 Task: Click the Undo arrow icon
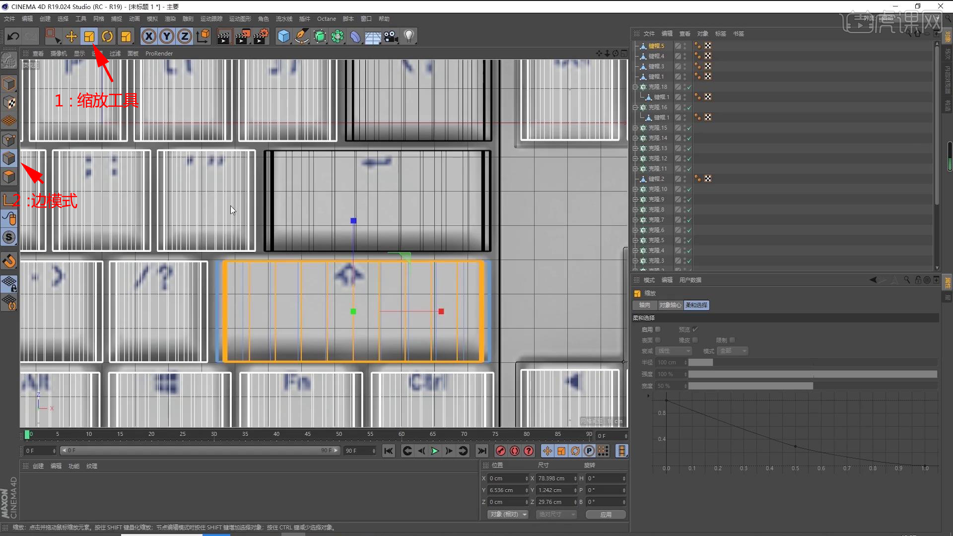tap(13, 36)
